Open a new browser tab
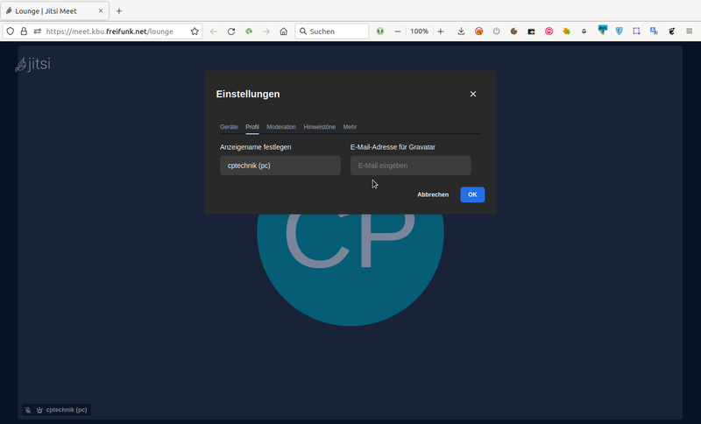The height and width of the screenshot is (424, 701). pyautogui.click(x=119, y=11)
